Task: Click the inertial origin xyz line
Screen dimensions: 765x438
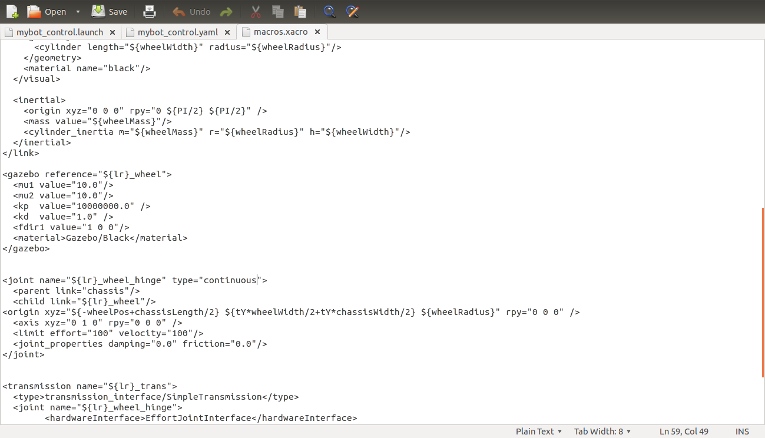Action: pos(145,111)
